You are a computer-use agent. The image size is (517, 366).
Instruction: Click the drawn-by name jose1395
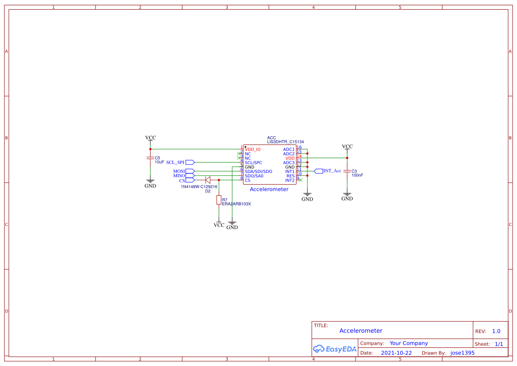(x=461, y=353)
